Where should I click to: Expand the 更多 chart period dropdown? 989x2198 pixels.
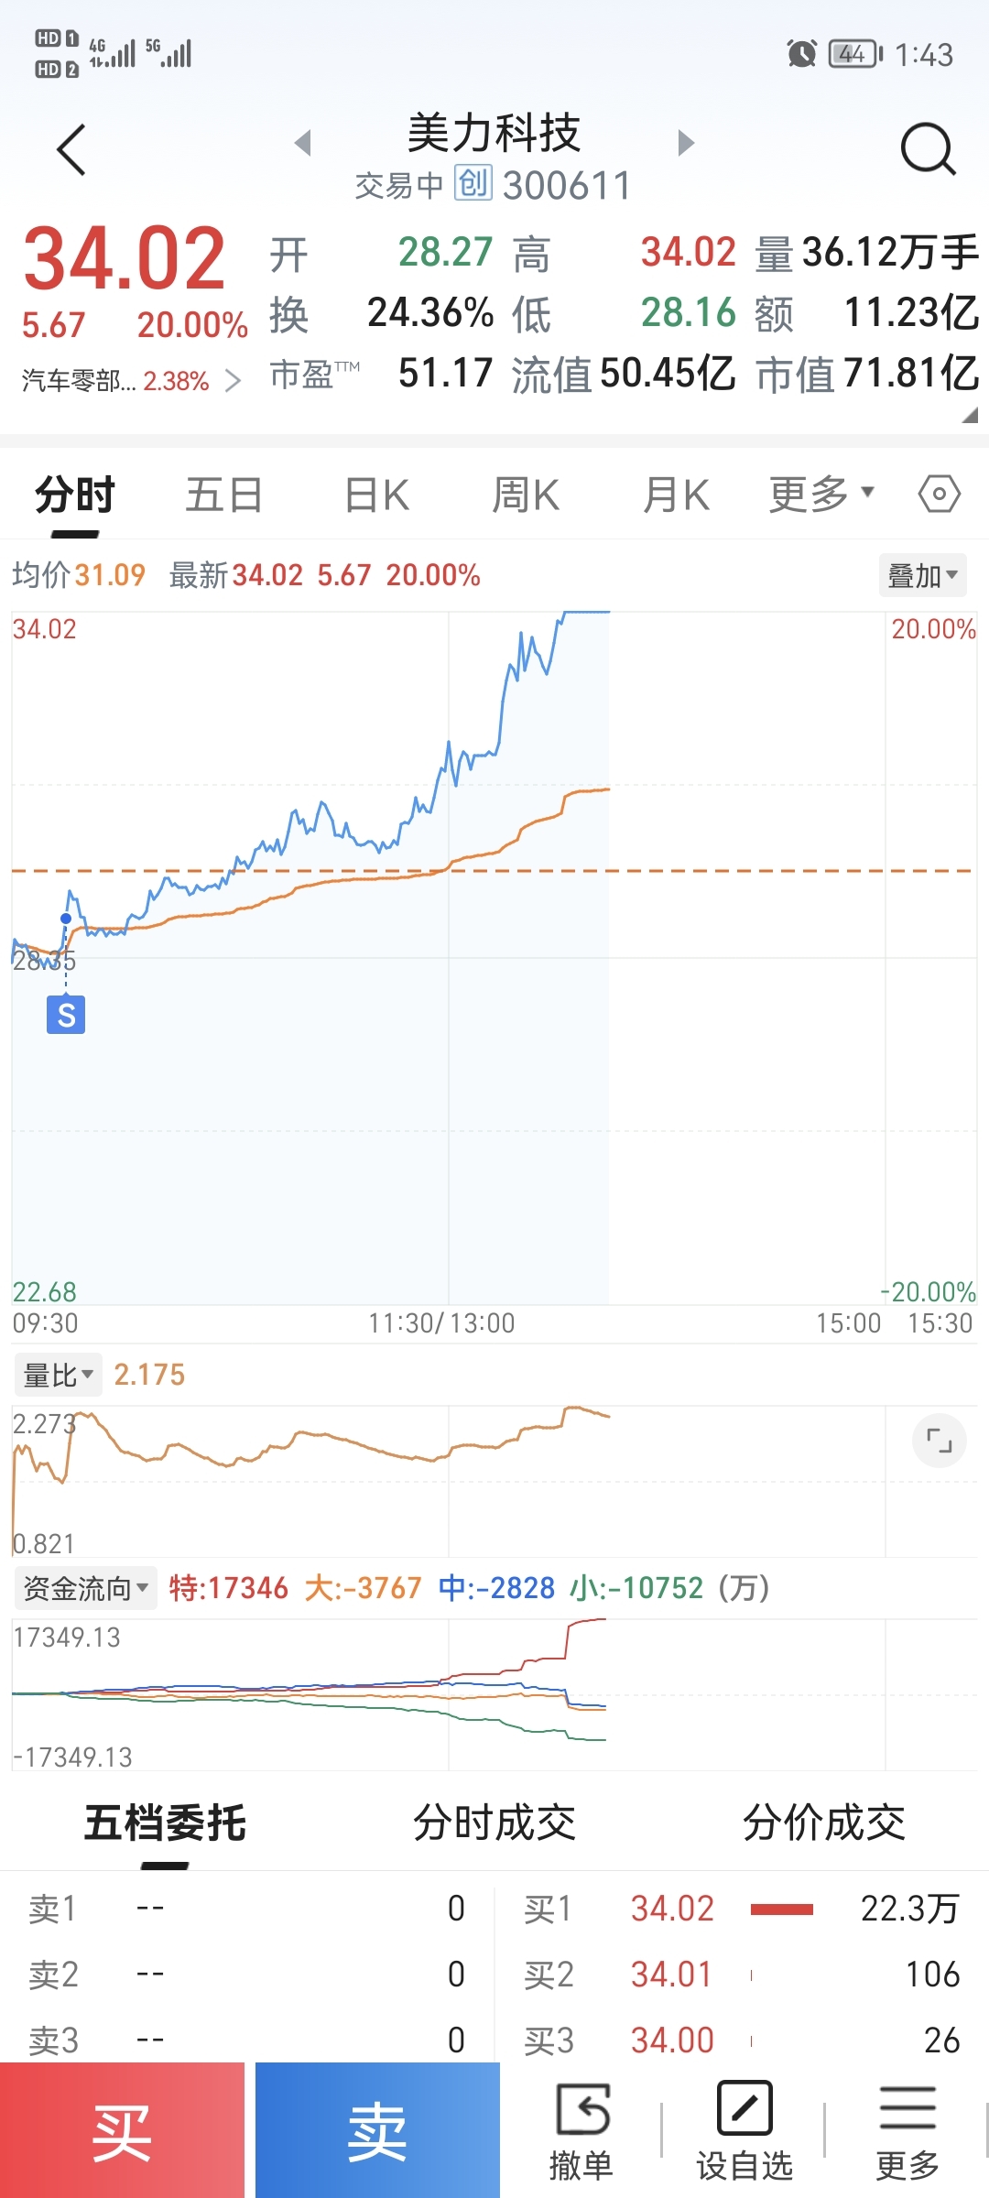tap(821, 495)
